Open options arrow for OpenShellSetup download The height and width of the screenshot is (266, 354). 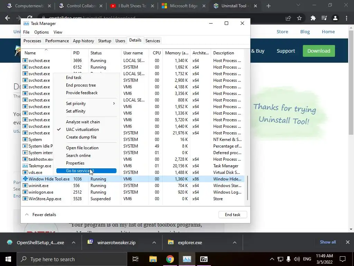tap(74, 242)
